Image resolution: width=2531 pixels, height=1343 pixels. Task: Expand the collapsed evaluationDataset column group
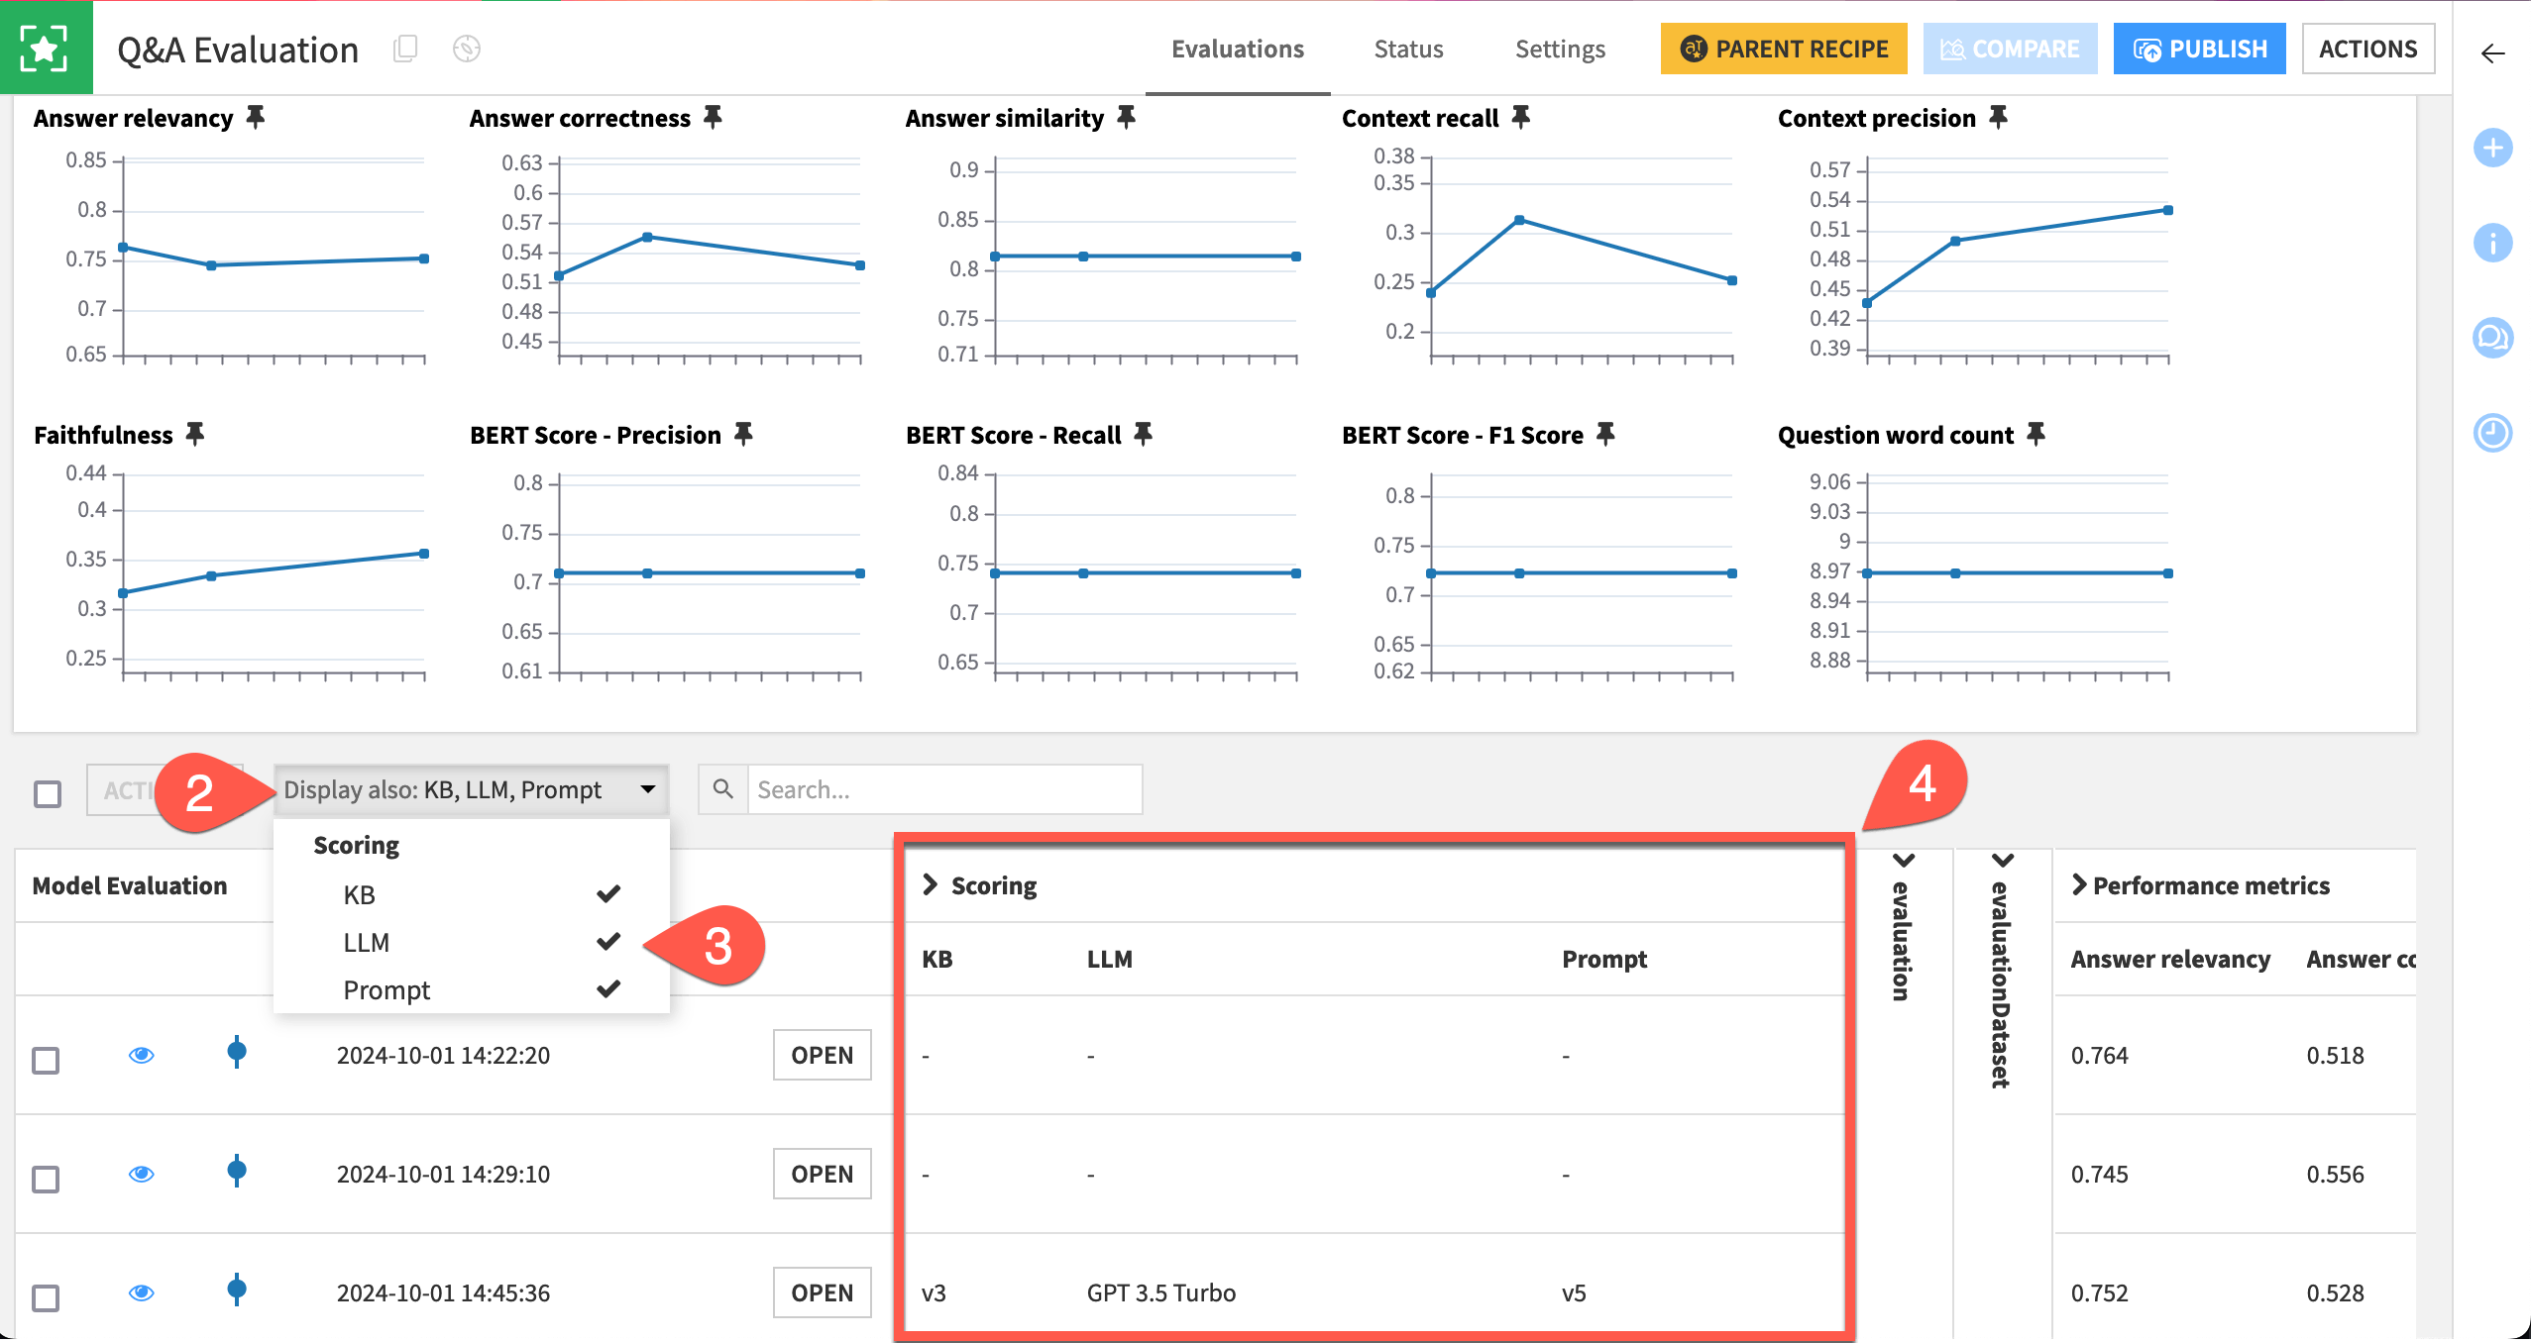pyautogui.click(x=2003, y=861)
